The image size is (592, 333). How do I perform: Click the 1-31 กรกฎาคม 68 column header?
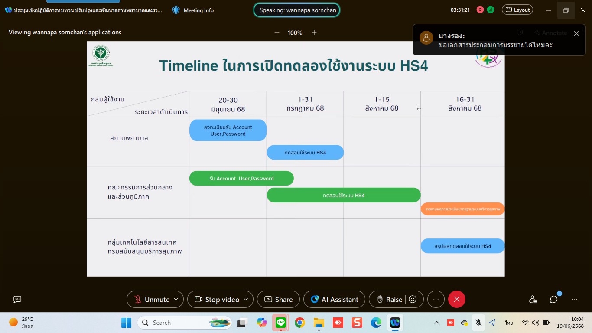[x=305, y=104]
